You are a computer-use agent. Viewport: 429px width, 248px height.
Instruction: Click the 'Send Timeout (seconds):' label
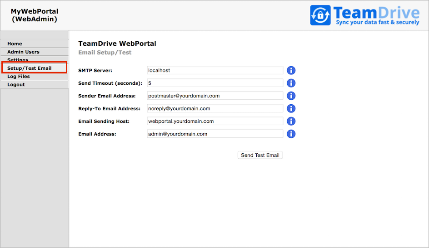point(110,83)
